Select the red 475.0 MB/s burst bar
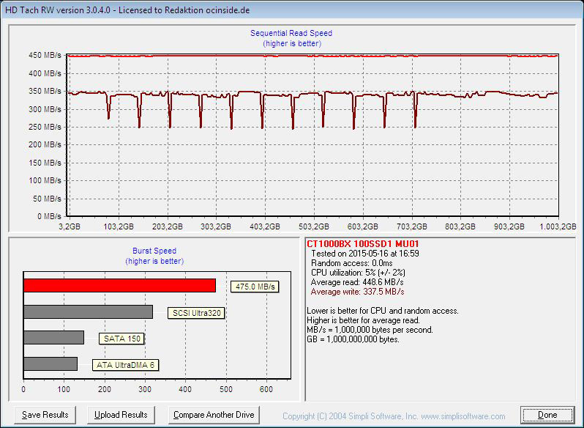Image resolution: width=584 pixels, height=428 pixels. click(x=119, y=285)
